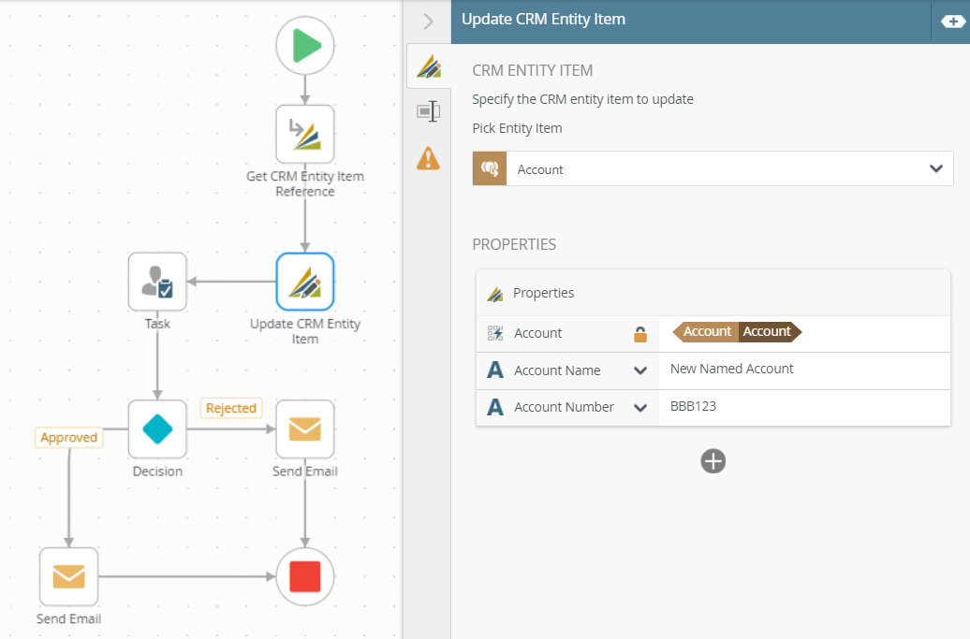Select the Send Email step under Approved
This screenshot has height=639, width=970.
pos(68,576)
